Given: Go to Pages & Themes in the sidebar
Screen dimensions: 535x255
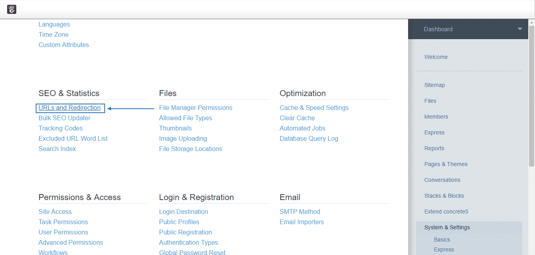Looking at the screenshot, I should coord(446,164).
